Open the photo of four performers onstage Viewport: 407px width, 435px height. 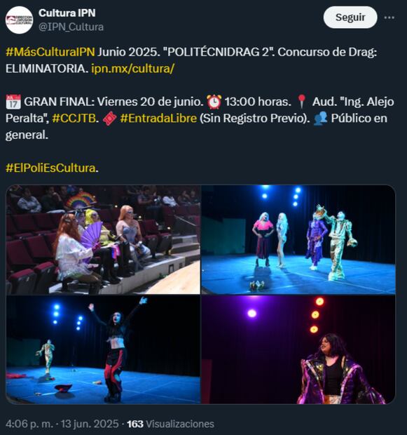click(298, 240)
